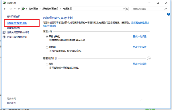This screenshot has height=110, width=172.
Task: Expand the address bar history dropdown
Action: [124, 9]
